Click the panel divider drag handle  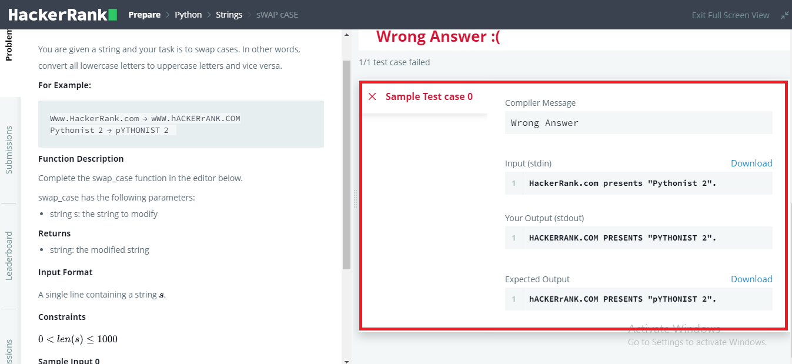click(355, 198)
